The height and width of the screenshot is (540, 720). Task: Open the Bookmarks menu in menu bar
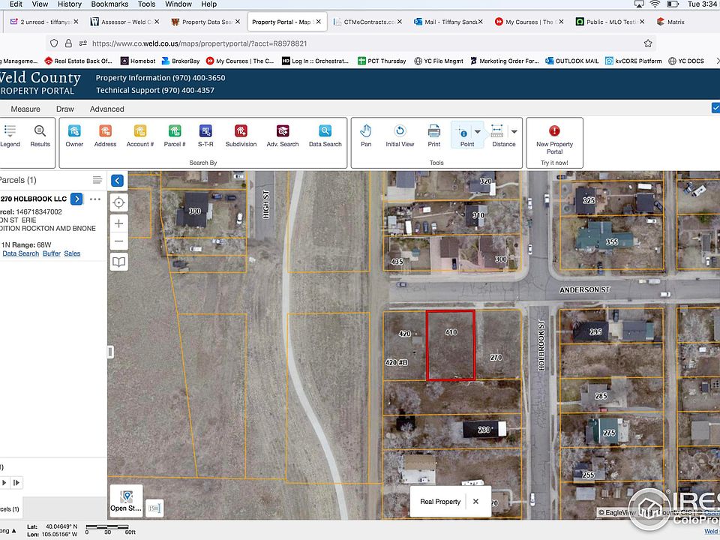coord(109,4)
